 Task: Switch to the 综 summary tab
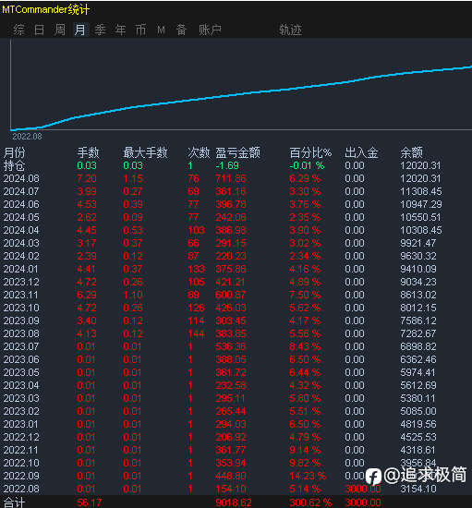19,30
